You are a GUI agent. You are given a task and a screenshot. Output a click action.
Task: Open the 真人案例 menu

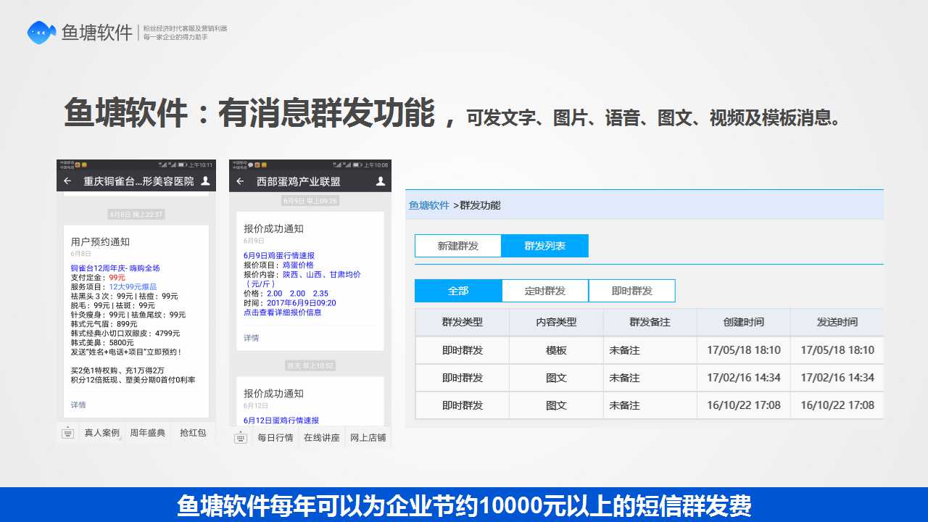pos(101,433)
